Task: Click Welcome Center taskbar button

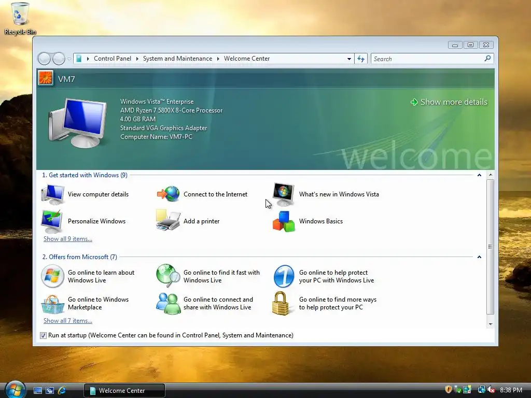Action: [x=124, y=391]
